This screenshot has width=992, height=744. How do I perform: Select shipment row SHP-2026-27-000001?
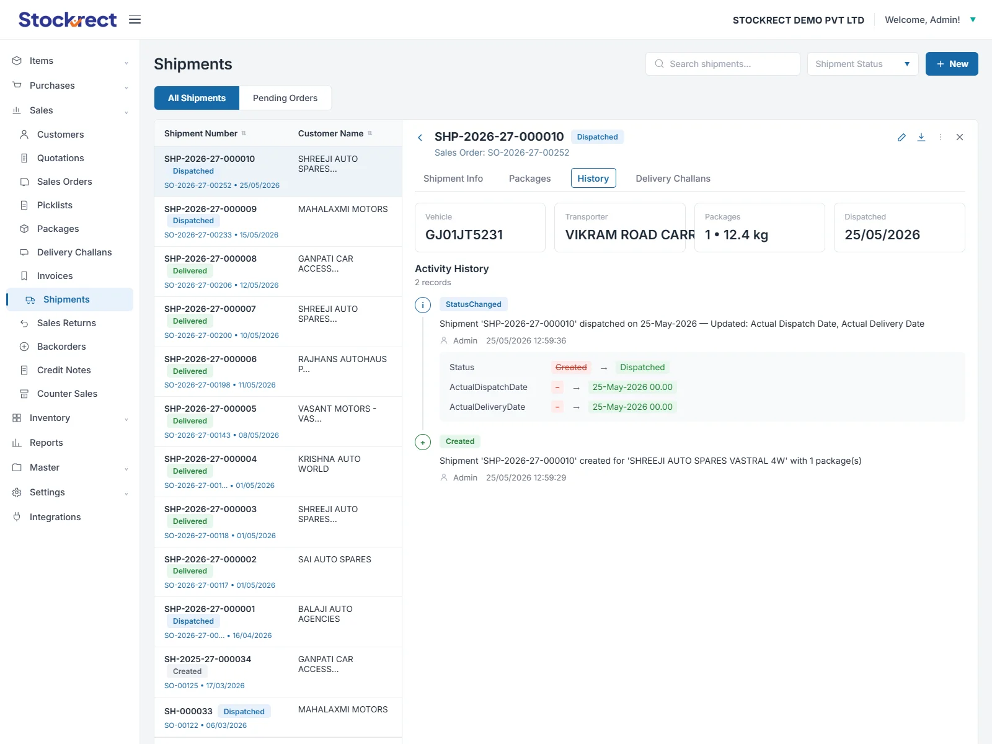pos(278,622)
